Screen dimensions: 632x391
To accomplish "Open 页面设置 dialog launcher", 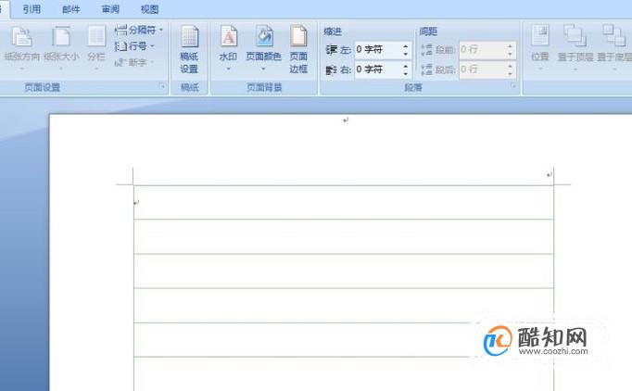I will [x=162, y=86].
